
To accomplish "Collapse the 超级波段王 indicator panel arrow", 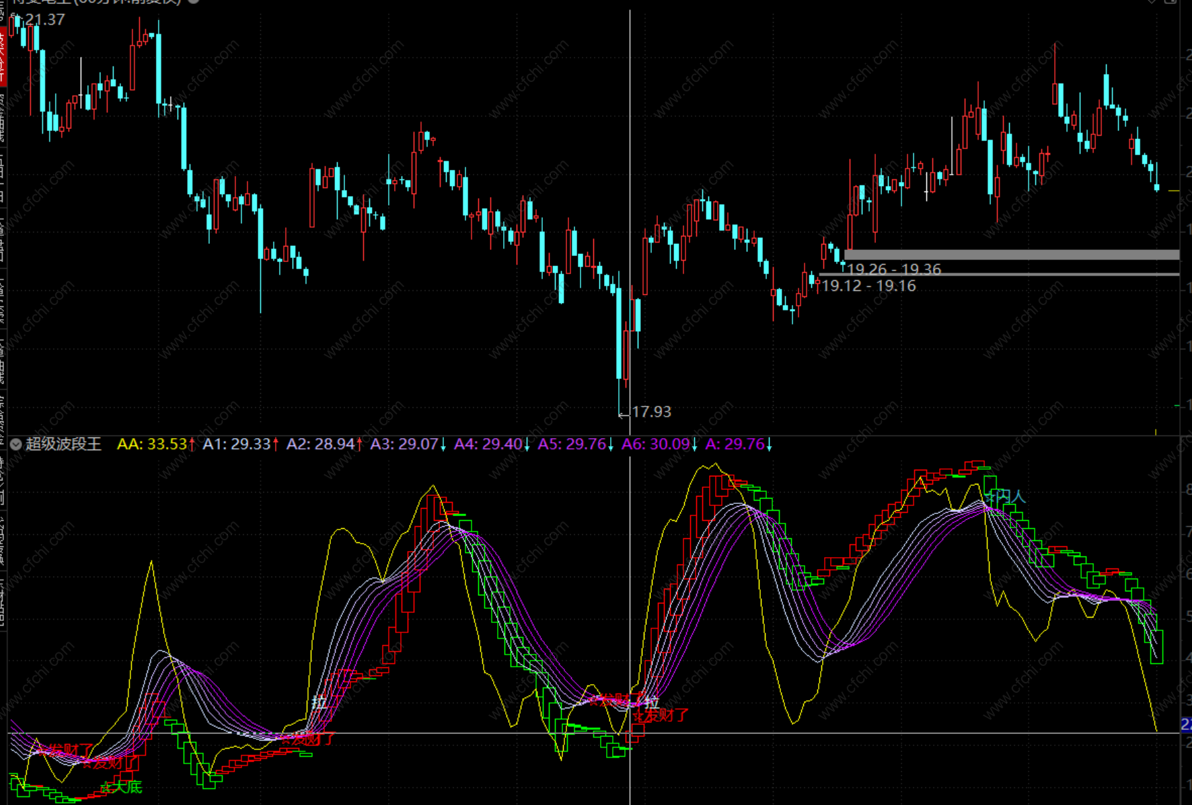I will tap(16, 444).
